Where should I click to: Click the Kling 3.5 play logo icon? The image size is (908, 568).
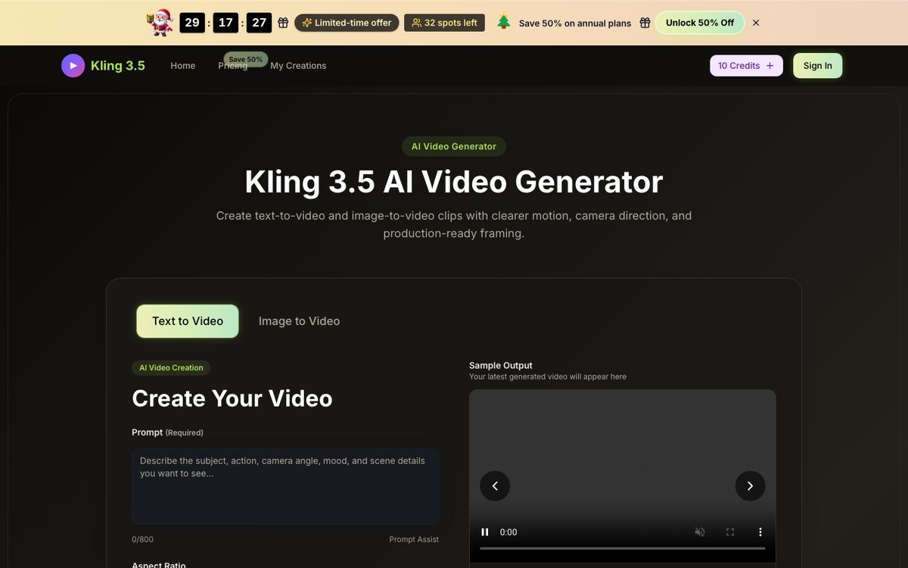point(73,66)
